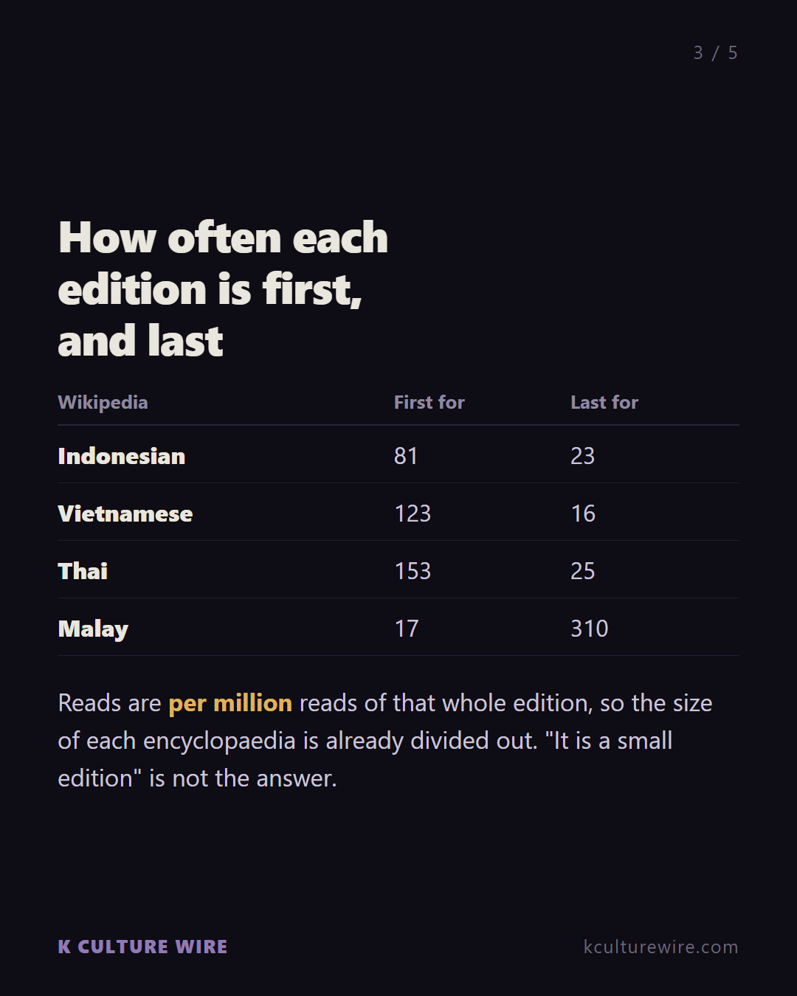The width and height of the screenshot is (797, 996).
Task: Click Indonesian's last-for value 23
Action: click(583, 456)
